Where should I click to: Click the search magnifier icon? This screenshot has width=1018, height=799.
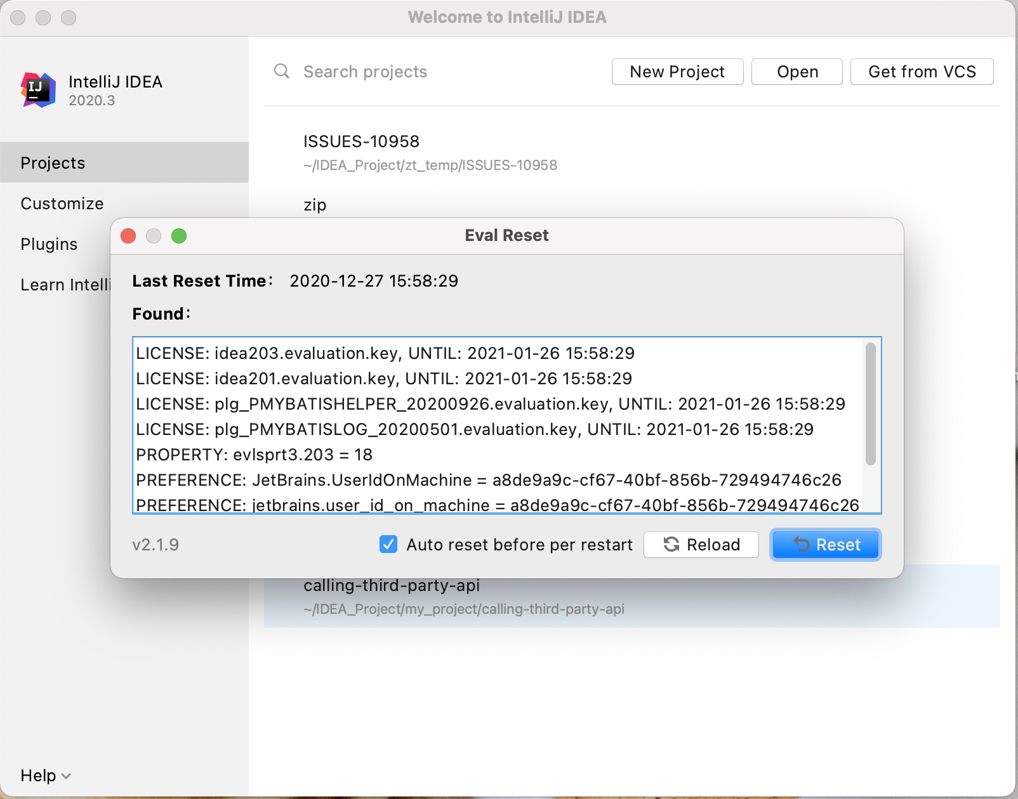coord(282,71)
